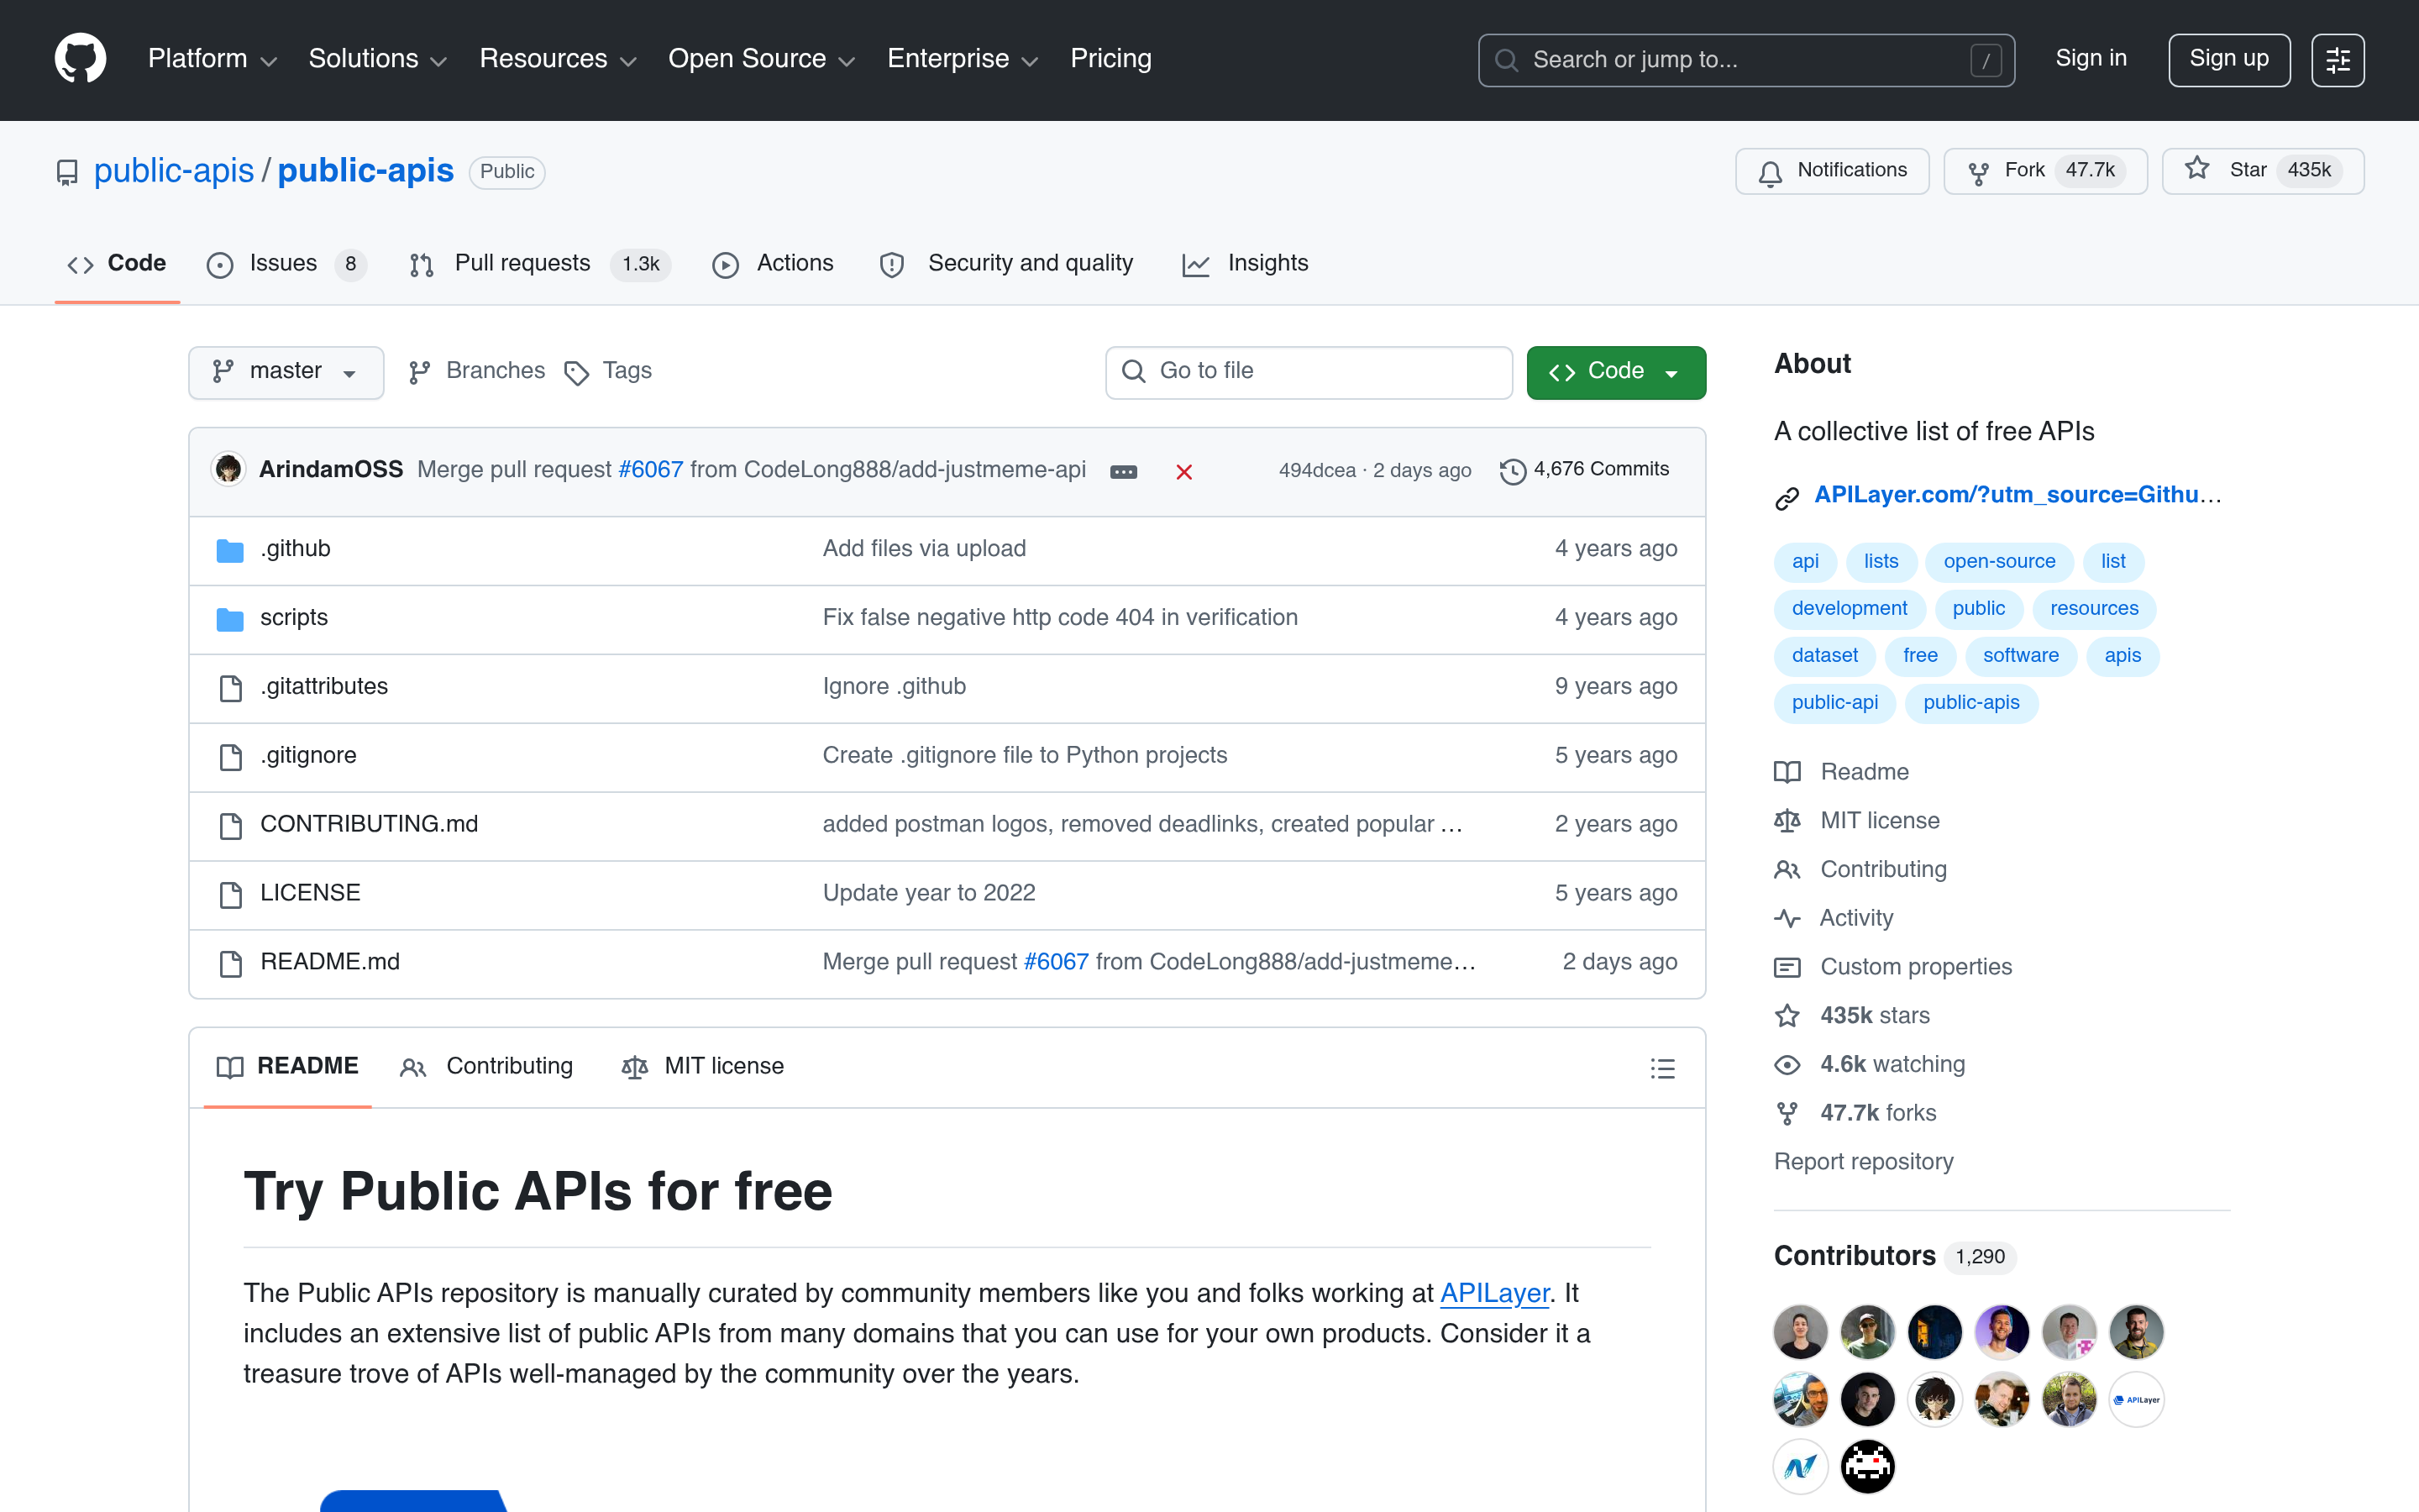
Task: Open the Tags link with tag icon
Action: [x=608, y=371]
